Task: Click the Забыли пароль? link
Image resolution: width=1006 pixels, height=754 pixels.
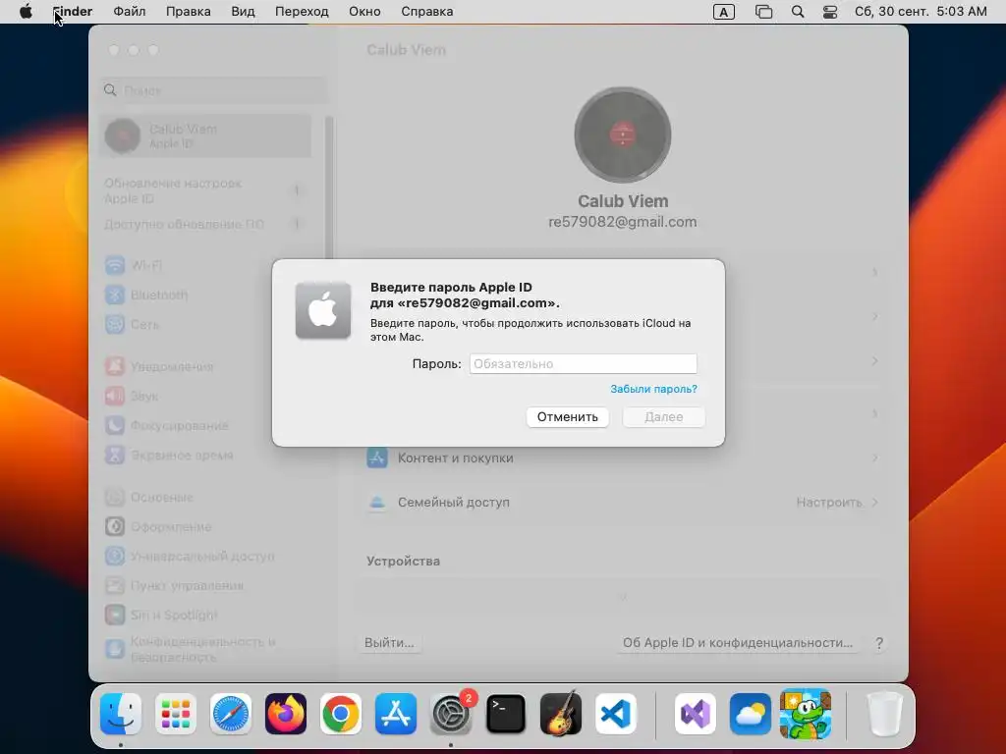Action: click(653, 389)
